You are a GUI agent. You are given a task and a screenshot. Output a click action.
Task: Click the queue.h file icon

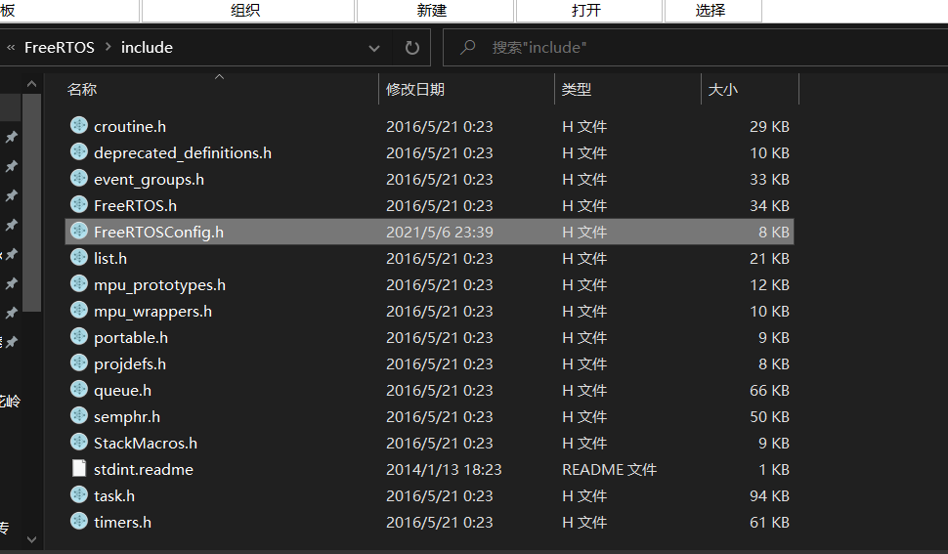[78, 389]
